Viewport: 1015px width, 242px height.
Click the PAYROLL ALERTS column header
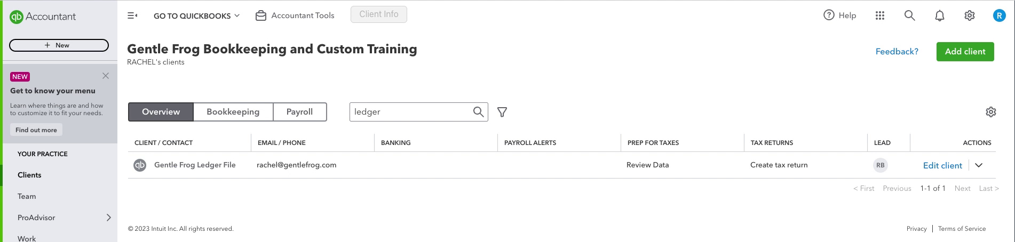point(530,143)
